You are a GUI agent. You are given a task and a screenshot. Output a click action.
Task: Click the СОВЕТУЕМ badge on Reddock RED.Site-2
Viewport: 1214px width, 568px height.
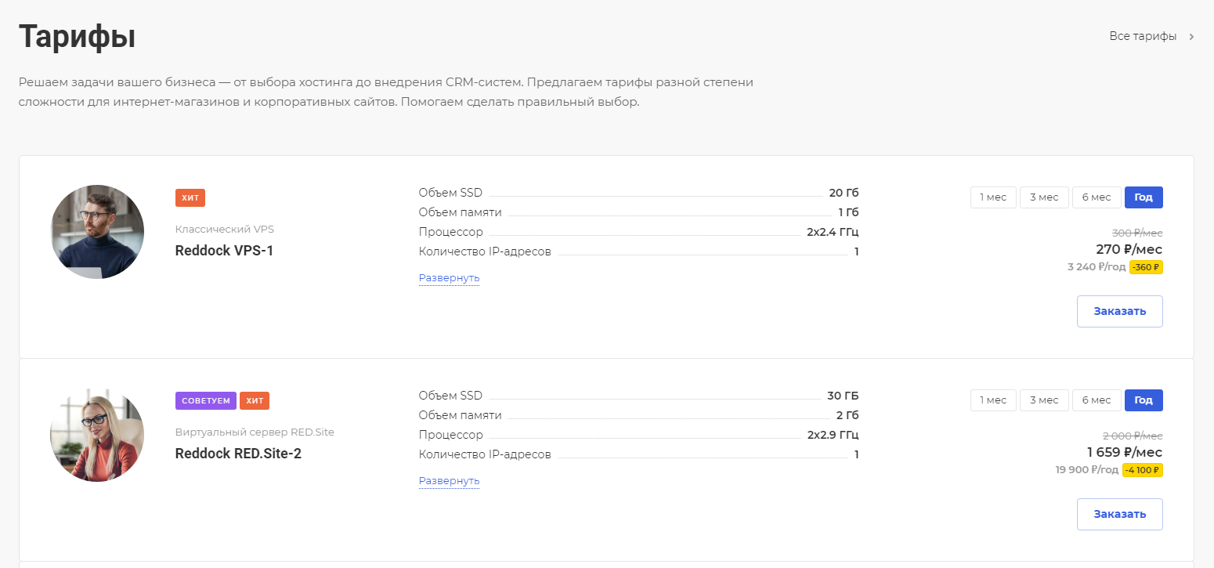(206, 400)
